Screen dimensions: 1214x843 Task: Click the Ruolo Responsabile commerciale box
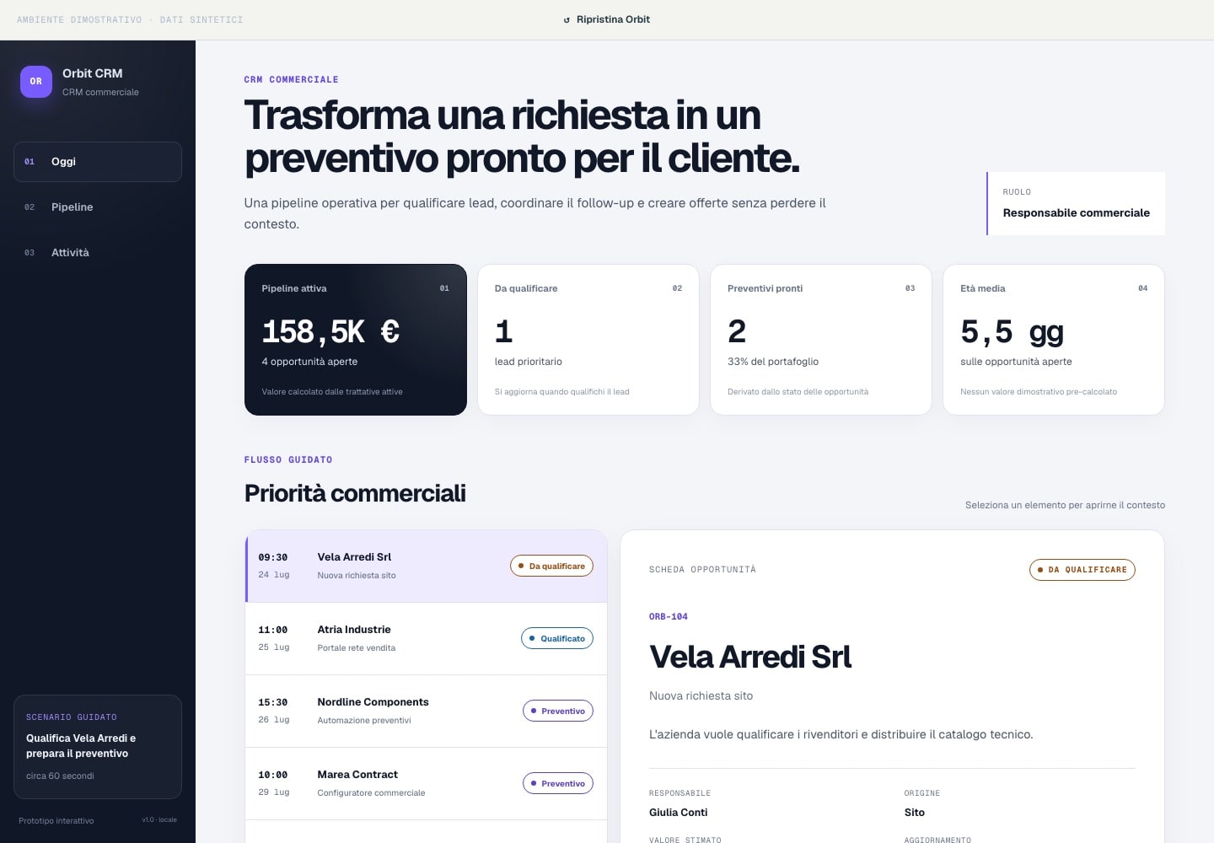(1076, 204)
